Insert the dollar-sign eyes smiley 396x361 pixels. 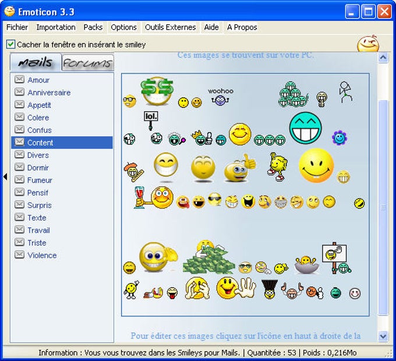tap(157, 91)
